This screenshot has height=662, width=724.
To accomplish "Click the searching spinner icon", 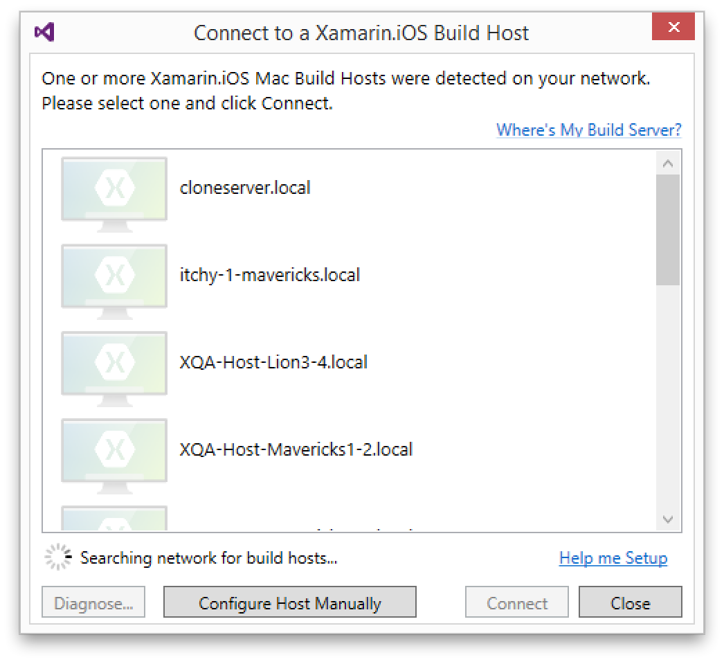I will 58,557.
